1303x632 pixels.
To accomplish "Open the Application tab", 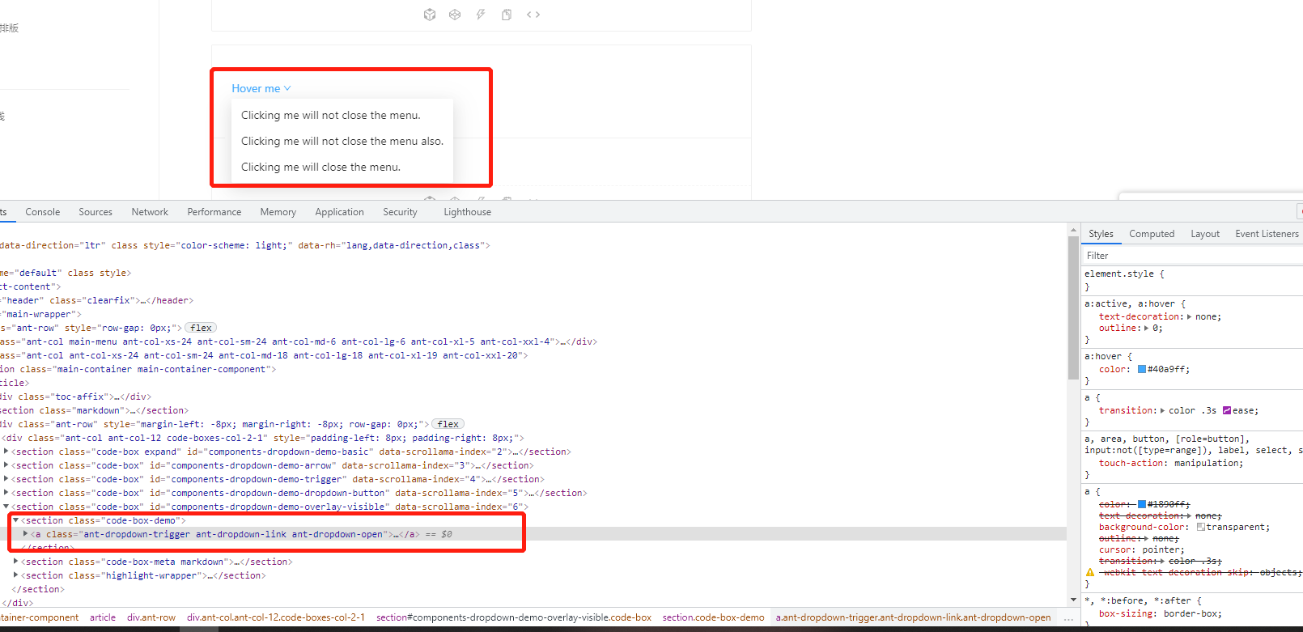I will click(339, 212).
